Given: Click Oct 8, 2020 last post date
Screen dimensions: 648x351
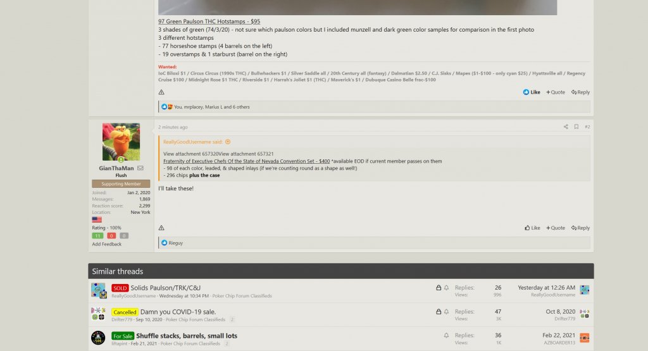Looking at the screenshot, I should click(x=561, y=311).
